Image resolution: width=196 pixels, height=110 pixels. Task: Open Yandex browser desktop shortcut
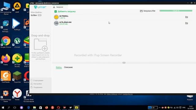pyautogui.click(x=17, y=95)
